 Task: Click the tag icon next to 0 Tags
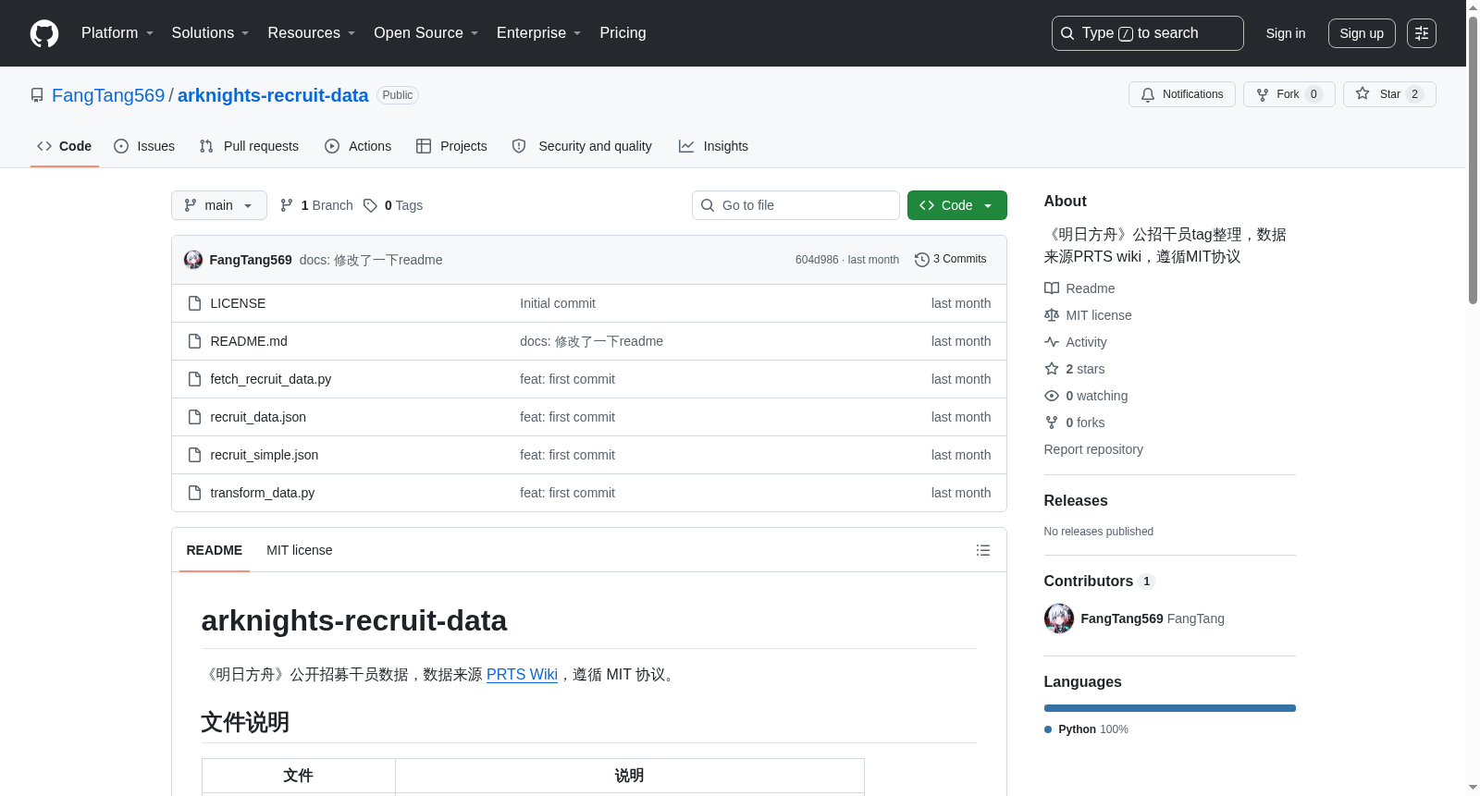coord(370,205)
